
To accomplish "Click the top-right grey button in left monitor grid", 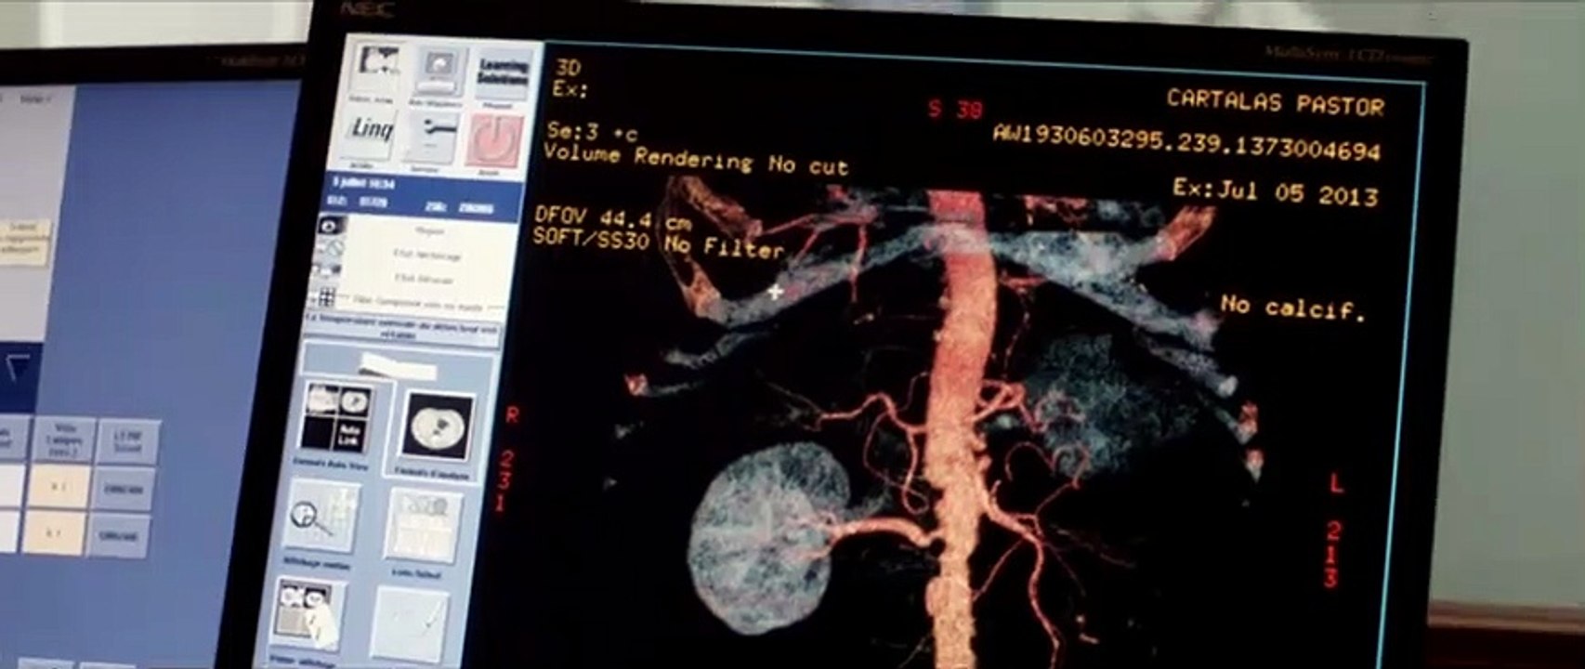I will click(127, 442).
